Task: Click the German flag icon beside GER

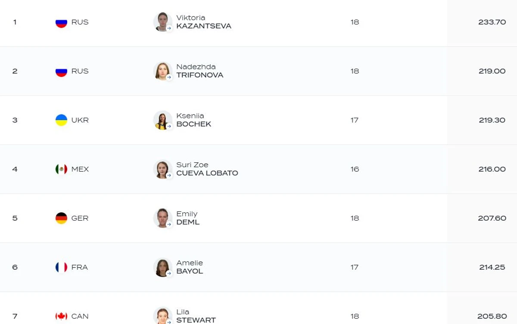Action: pos(61,218)
